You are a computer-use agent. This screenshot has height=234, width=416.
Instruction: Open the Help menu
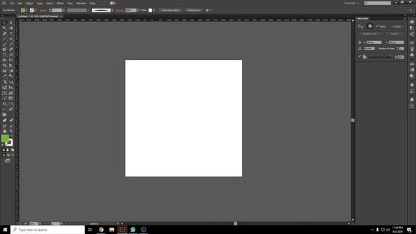tap(92, 3)
